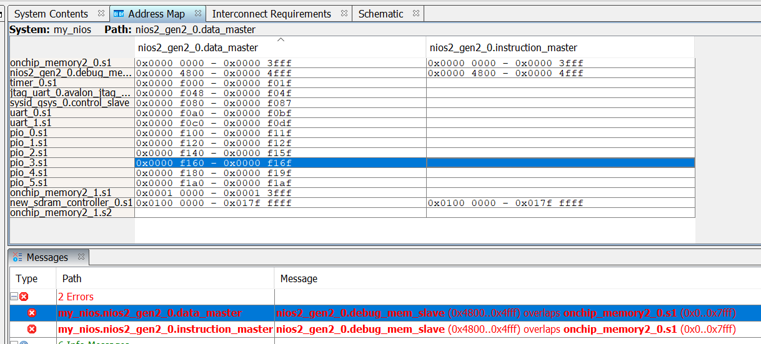Click address cell 0x0000 f120 - 0x0000 f12f

[x=281, y=143]
